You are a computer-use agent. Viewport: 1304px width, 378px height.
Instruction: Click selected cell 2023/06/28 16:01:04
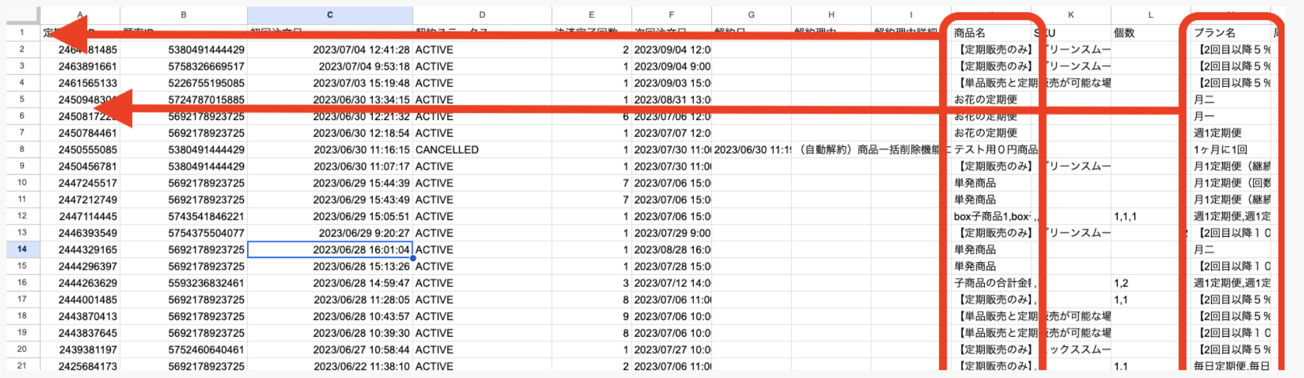pos(330,250)
